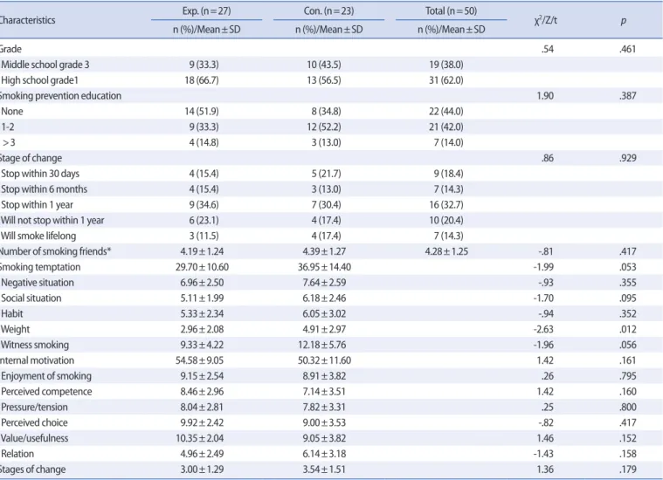The height and width of the screenshot is (480, 663).
Task: Click the 'Middle school grade 3' row label
Action: coord(45,65)
